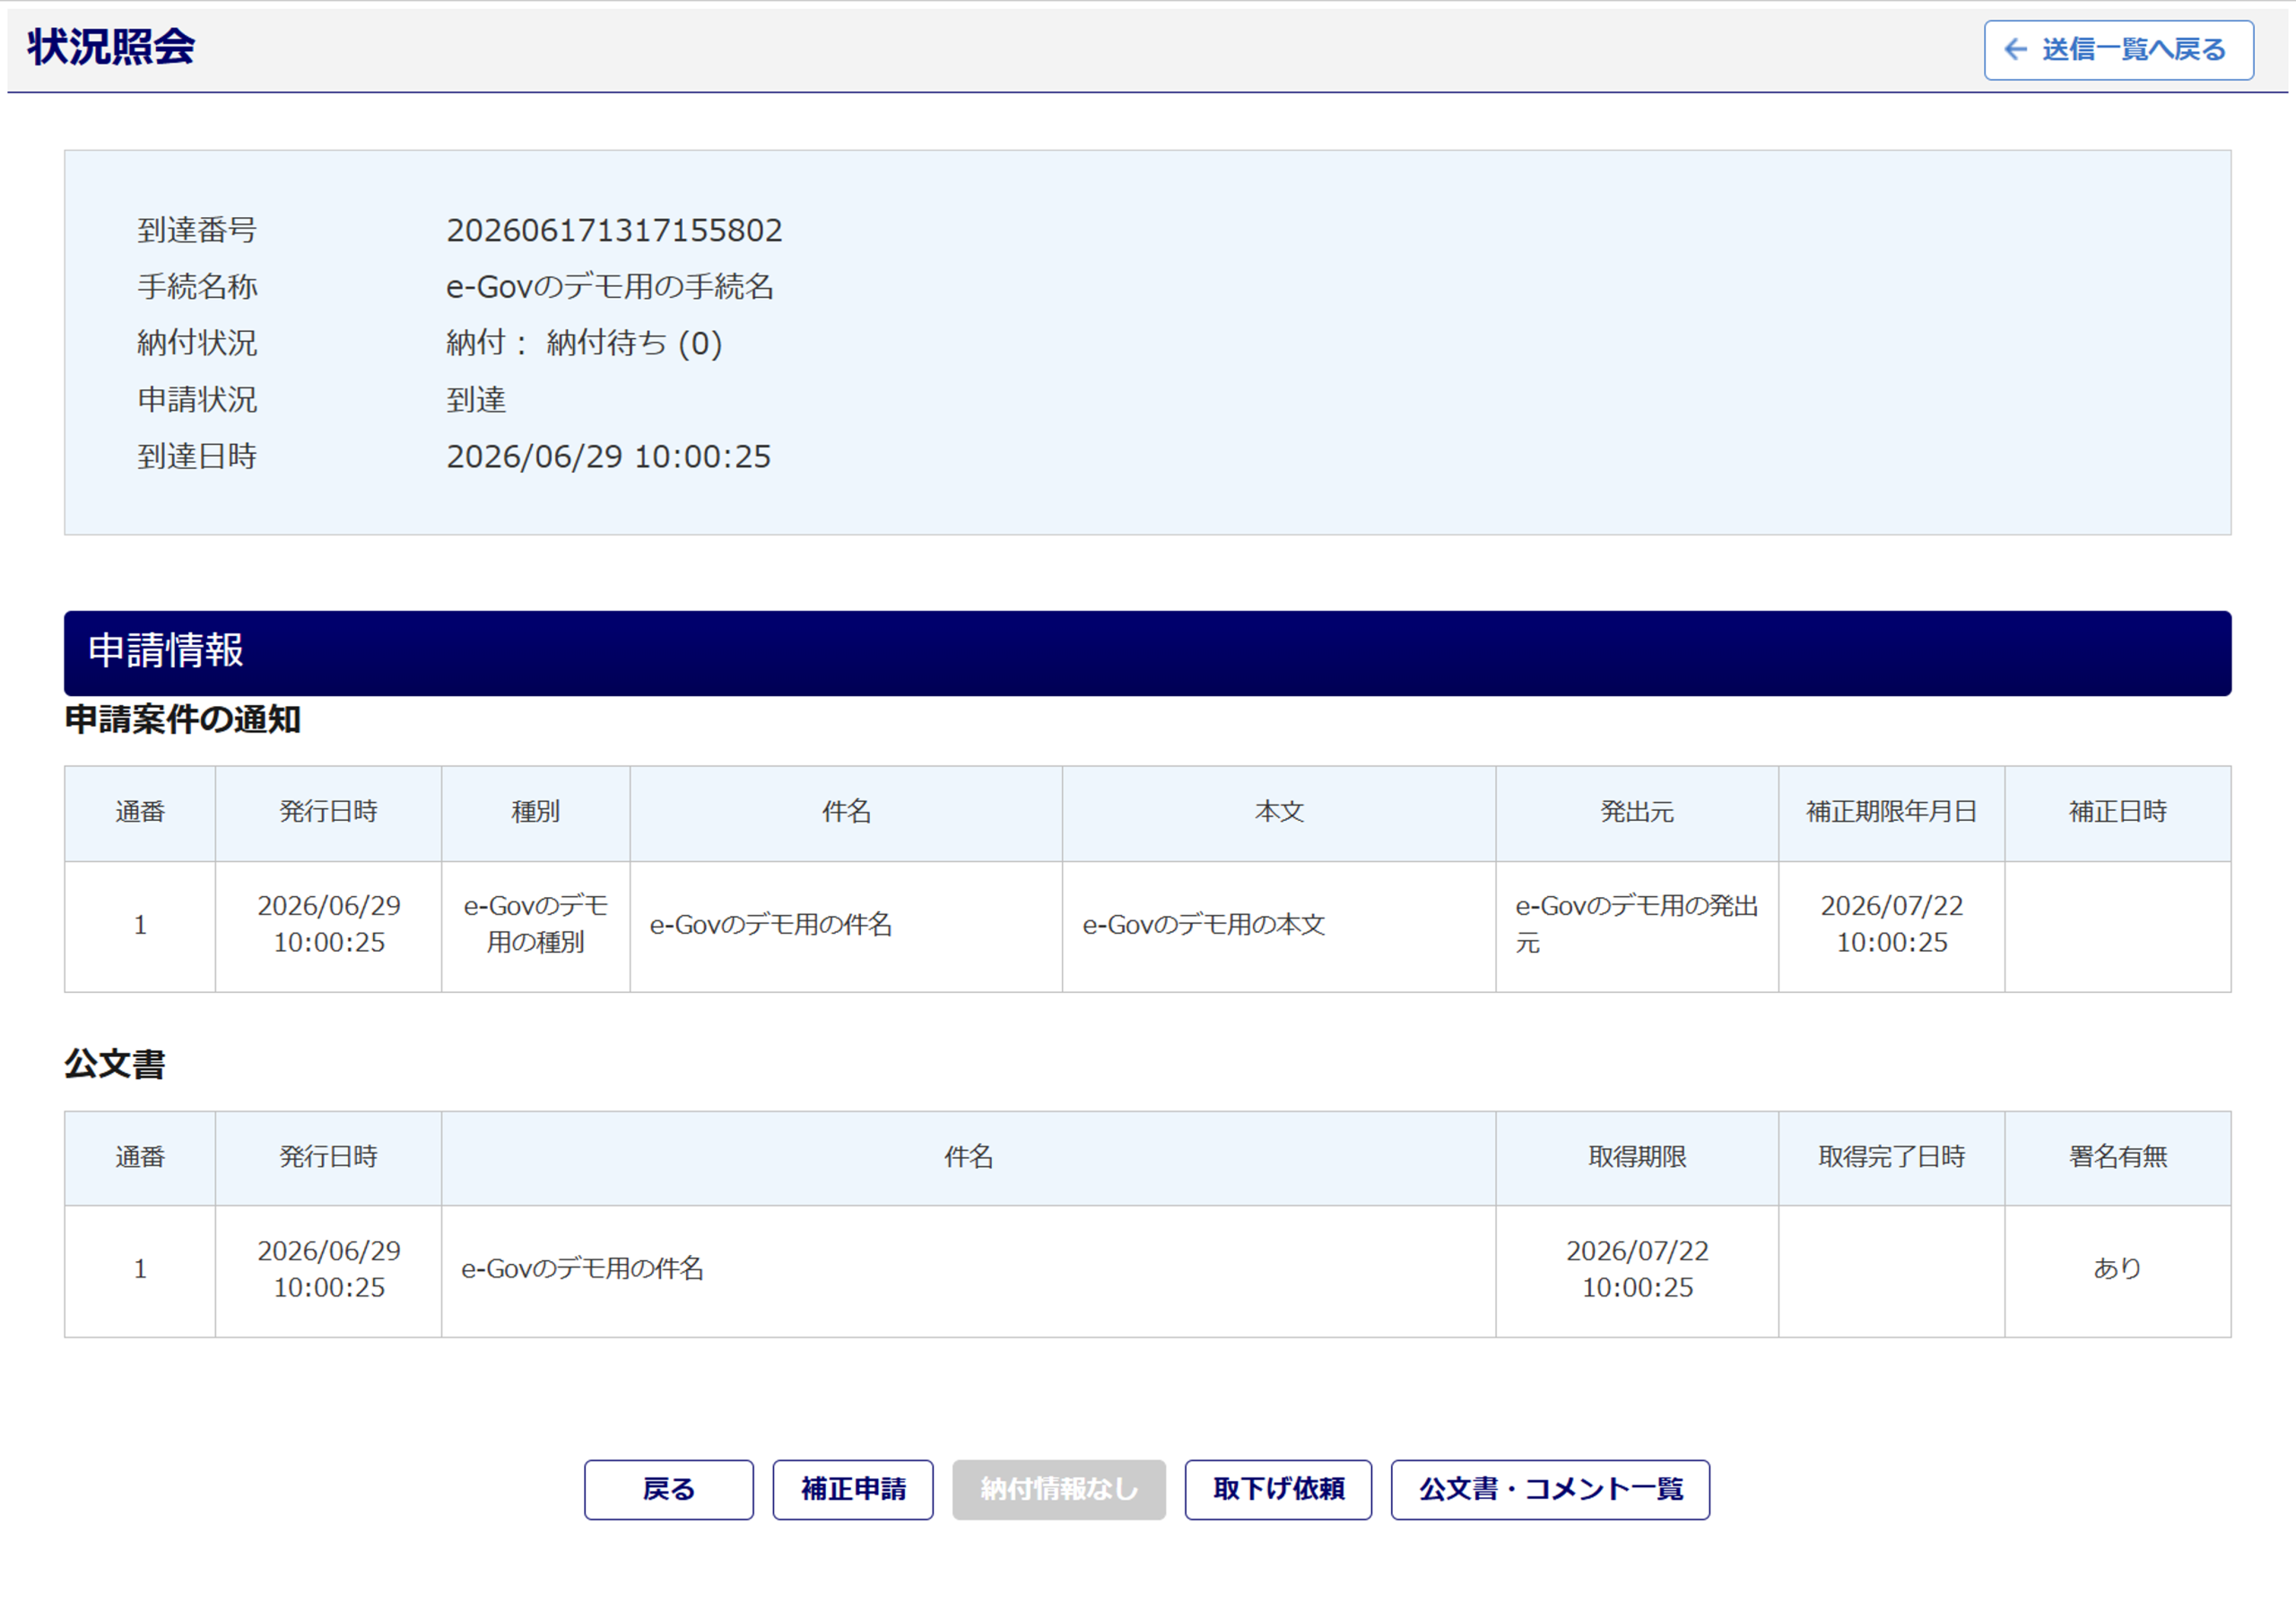Click the 取得期限 column header
Image resolution: width=2296 pixels, height=1603 pixels.
pos(1637,1157)
